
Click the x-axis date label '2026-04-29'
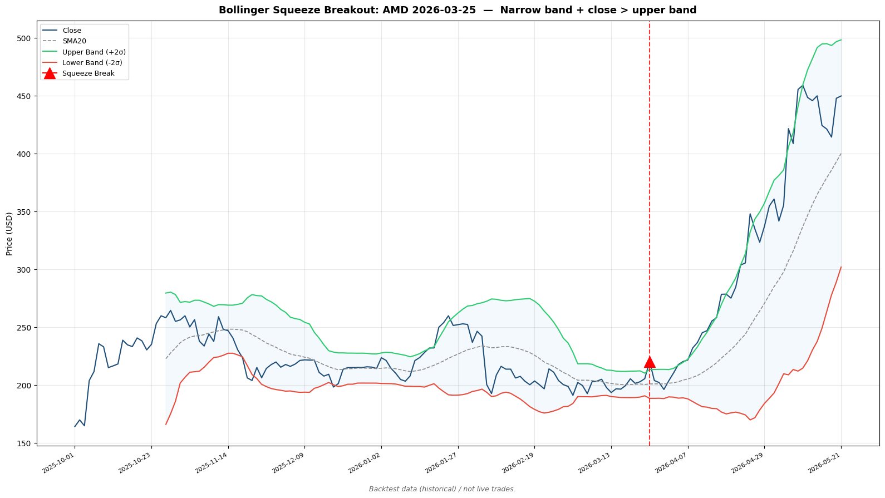tap(748, 462)
